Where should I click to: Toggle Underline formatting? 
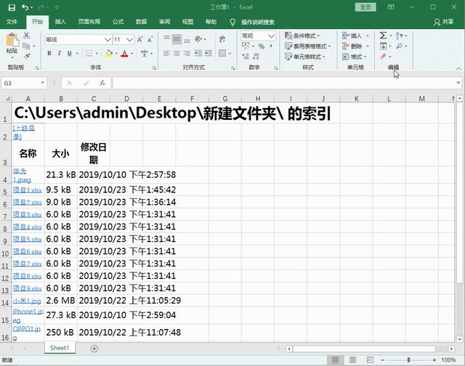[x=70, y=53]
